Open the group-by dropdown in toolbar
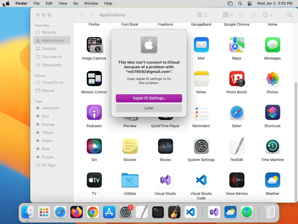 tap(228, 15)
